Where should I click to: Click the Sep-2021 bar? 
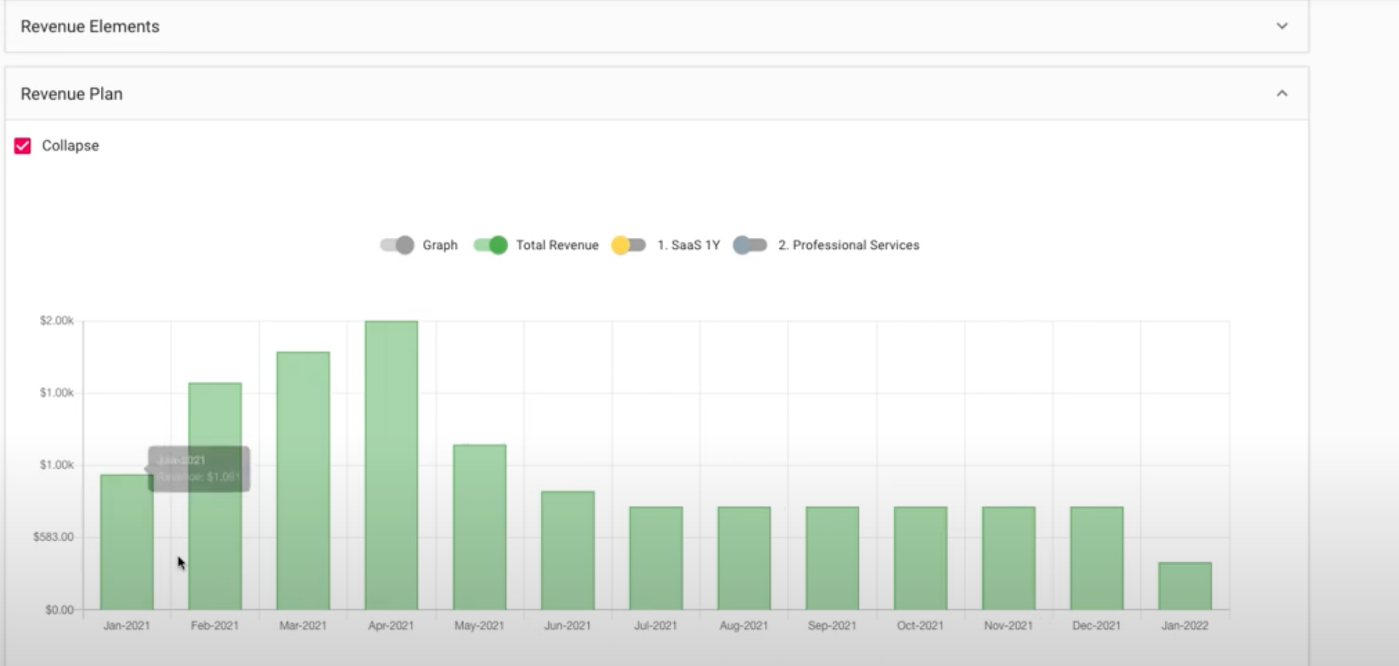pos(832,558)
